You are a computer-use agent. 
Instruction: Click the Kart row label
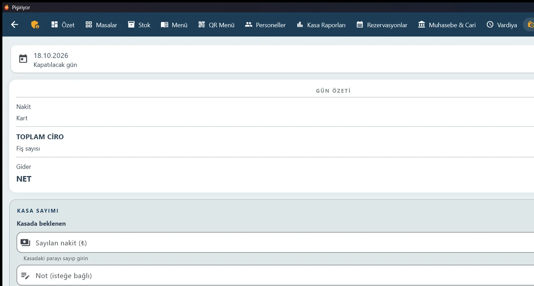(x=22, y=118)
